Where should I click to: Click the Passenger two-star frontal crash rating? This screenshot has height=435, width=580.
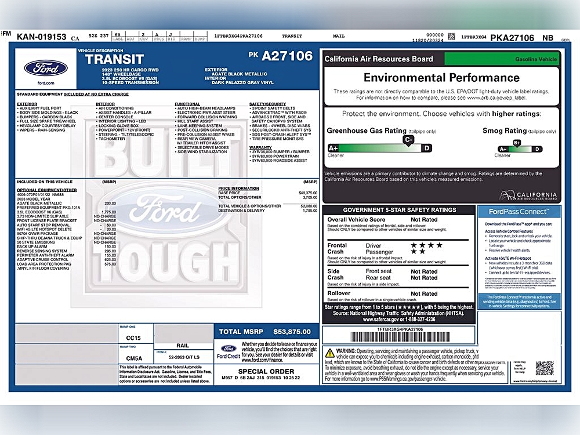tap(418, 252)
